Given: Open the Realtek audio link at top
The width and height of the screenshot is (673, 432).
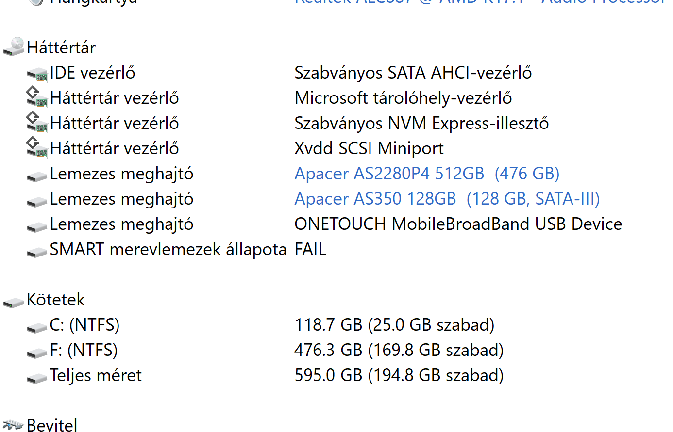Looking at the screenshot, I should [x=481, y=2].
